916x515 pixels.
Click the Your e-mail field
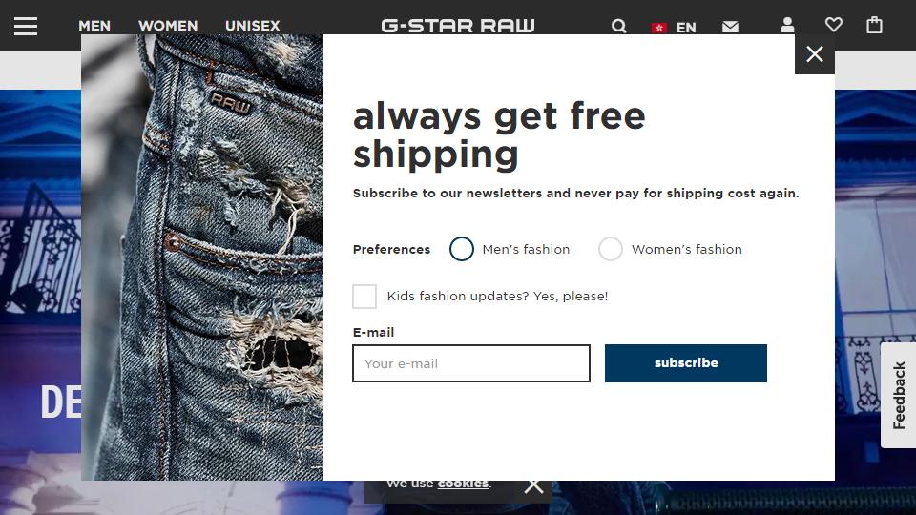[471, 363]
